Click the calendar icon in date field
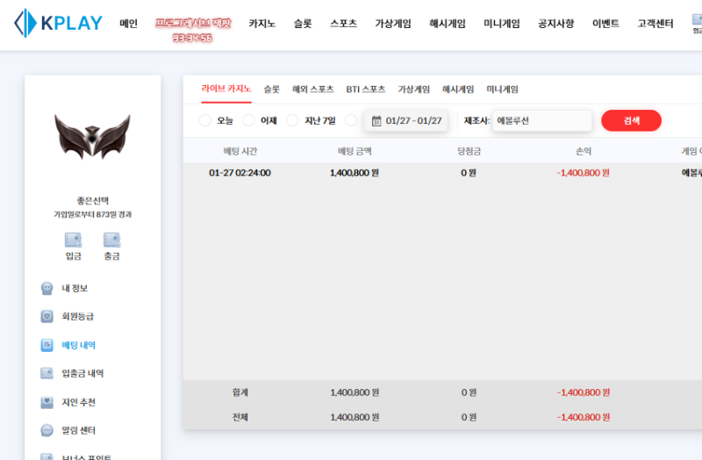The image size is (702, 460). (376, 121)
